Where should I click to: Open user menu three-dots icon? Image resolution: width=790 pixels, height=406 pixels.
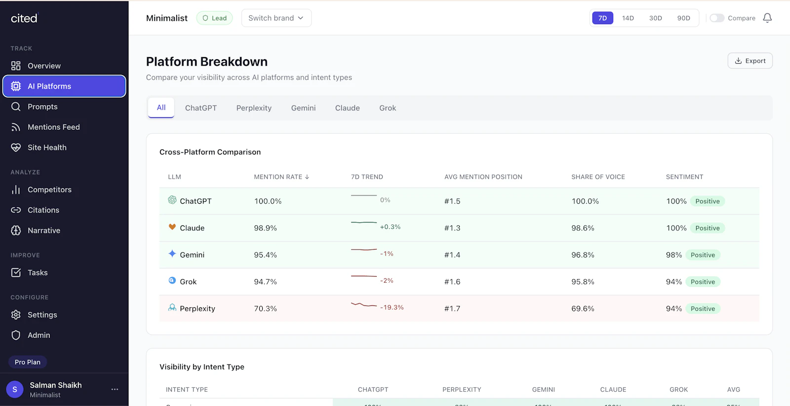(x=115, y=389)
